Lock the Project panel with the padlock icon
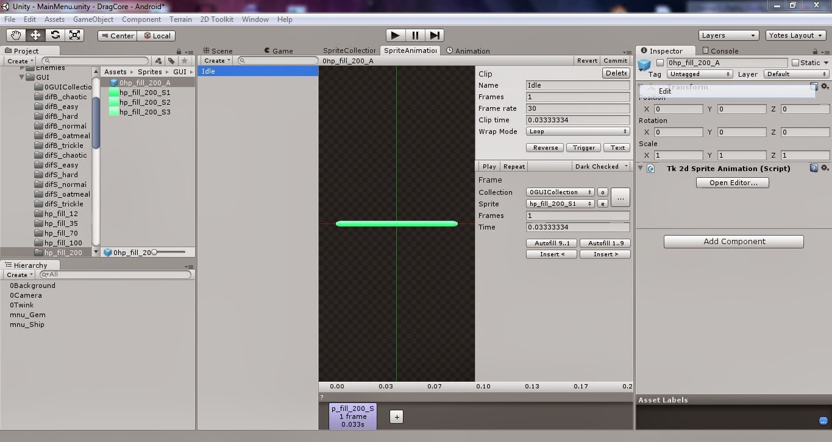Viewport: 832px width, 442px height. click(179, 51)
